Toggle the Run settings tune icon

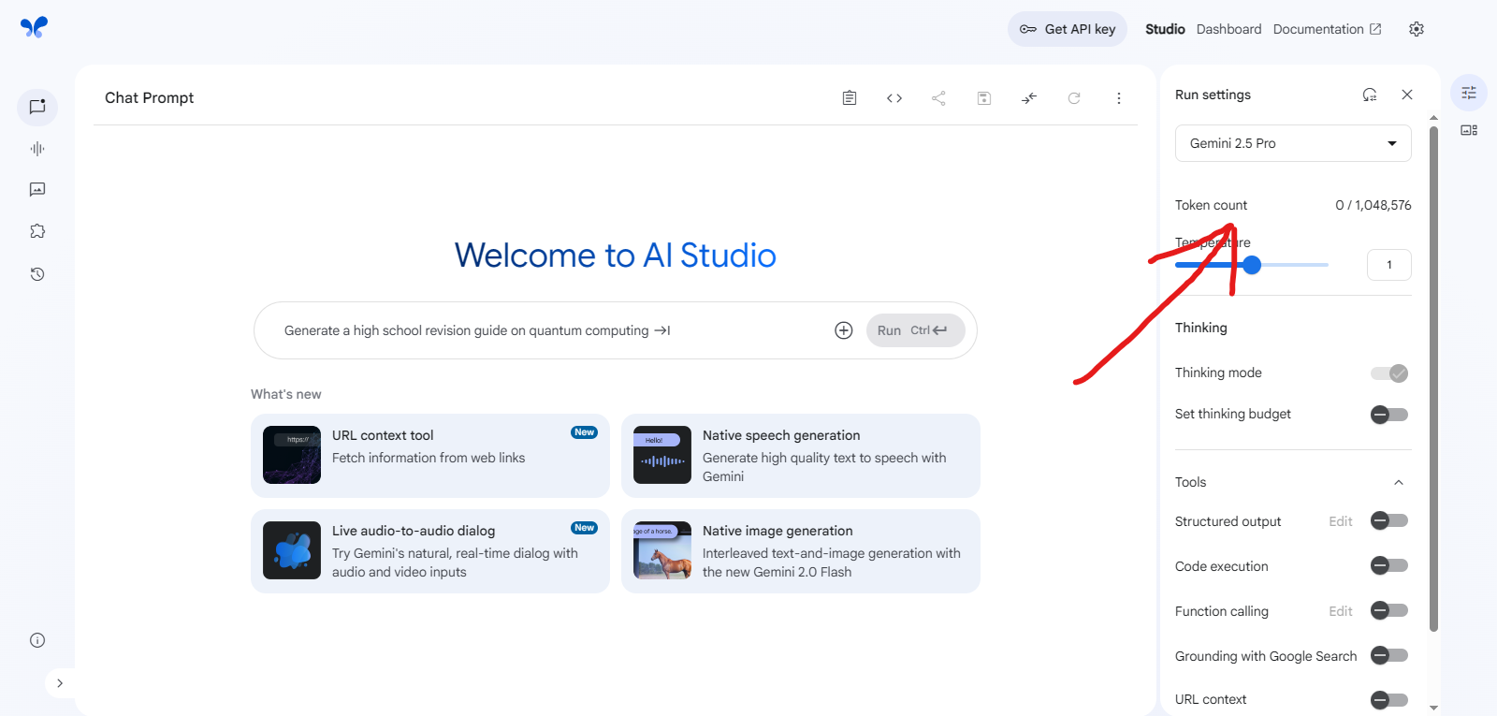point(1469,93)
